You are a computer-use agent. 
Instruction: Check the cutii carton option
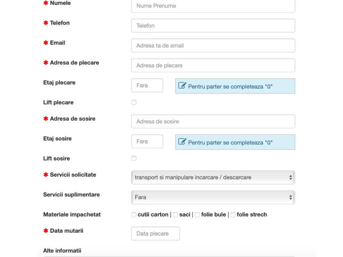[x=134, y=215]
